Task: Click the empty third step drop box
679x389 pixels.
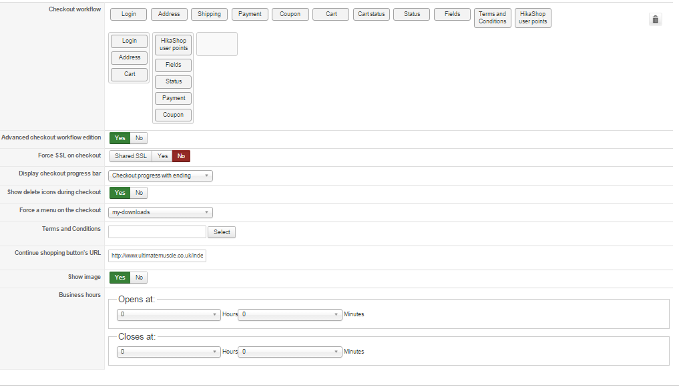Action: click(x=217, y=44)
